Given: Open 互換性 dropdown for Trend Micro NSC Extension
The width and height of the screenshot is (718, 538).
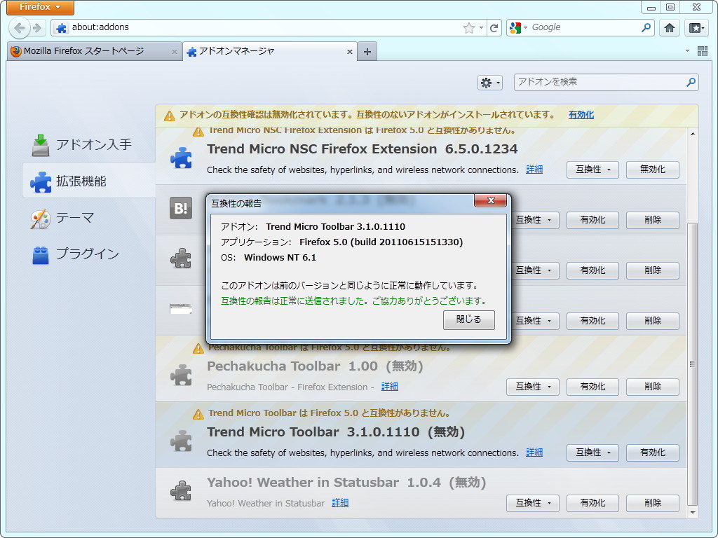Looking at the screenshot, I should pyautogui.click(x=592, y=170).
